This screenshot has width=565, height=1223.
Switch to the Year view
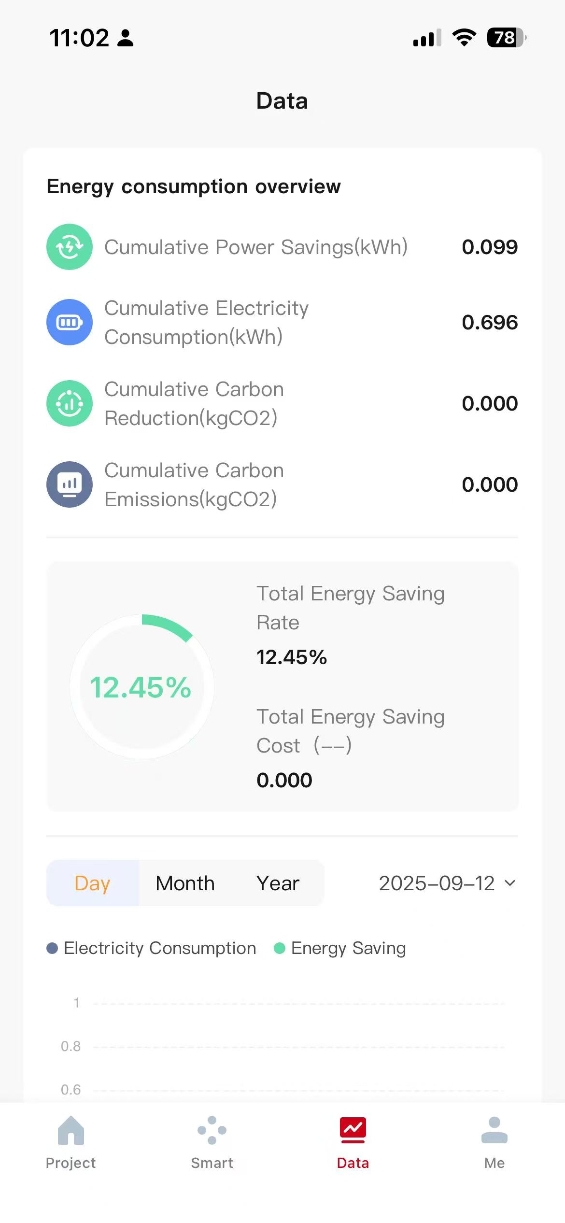coord(278,883)
